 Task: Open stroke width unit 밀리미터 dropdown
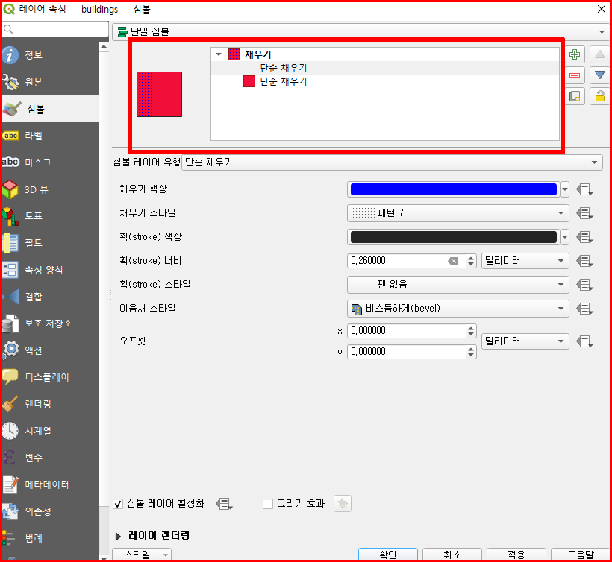click(525, 261)
